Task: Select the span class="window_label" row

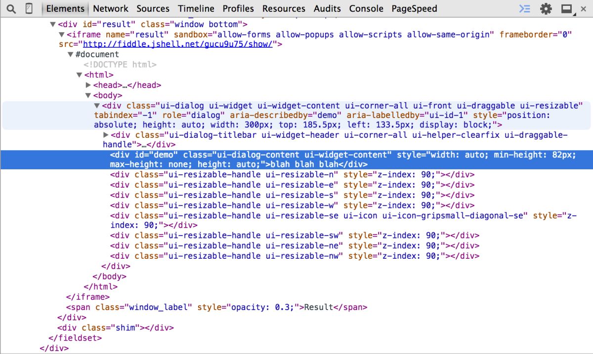Action: [217, 307]
